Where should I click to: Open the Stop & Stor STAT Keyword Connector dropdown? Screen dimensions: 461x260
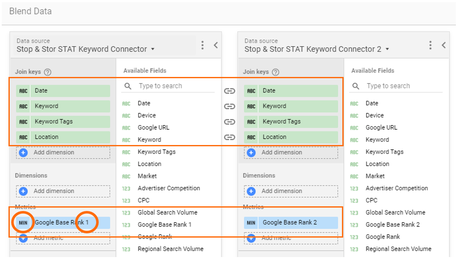(153, 49)
